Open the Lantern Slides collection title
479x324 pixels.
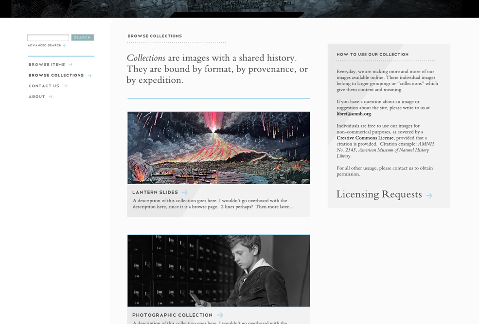tap(155, 192)
